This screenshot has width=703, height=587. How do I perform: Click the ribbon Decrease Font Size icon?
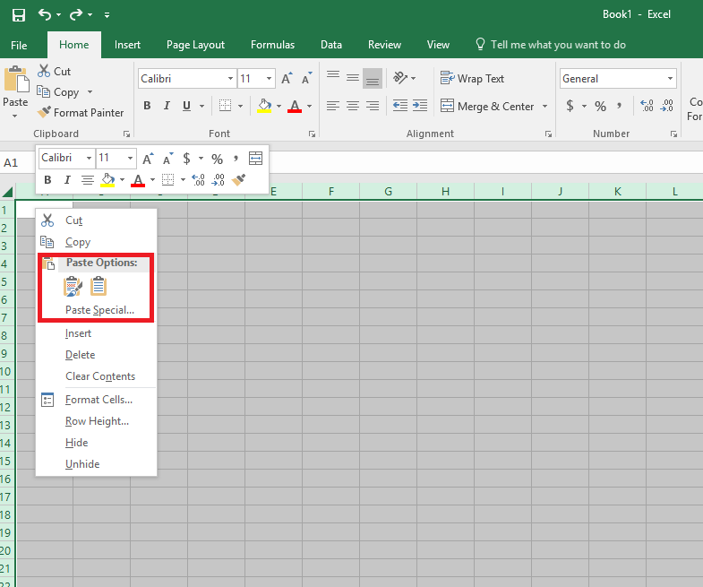click(x=306, y=79)
